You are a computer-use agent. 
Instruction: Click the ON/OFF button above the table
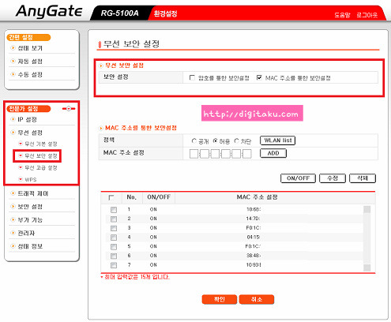click(x=298, y=178)
